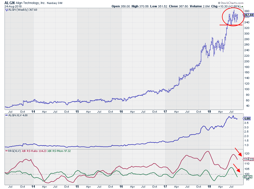Click the 60 price axis label
254x189 pixels.
pos(248,100)
